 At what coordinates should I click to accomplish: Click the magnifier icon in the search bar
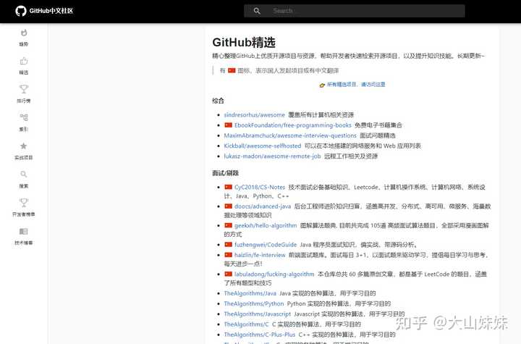[x=257, y=11]
